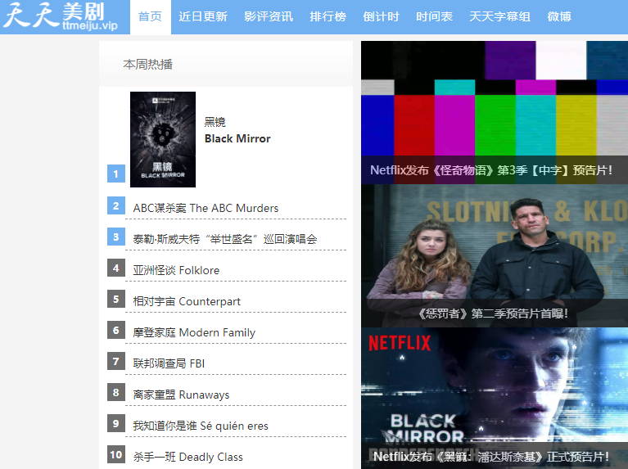Screen dimensions: 628x469
Task: Click the rank 6 grey badge
Action: 116,330
